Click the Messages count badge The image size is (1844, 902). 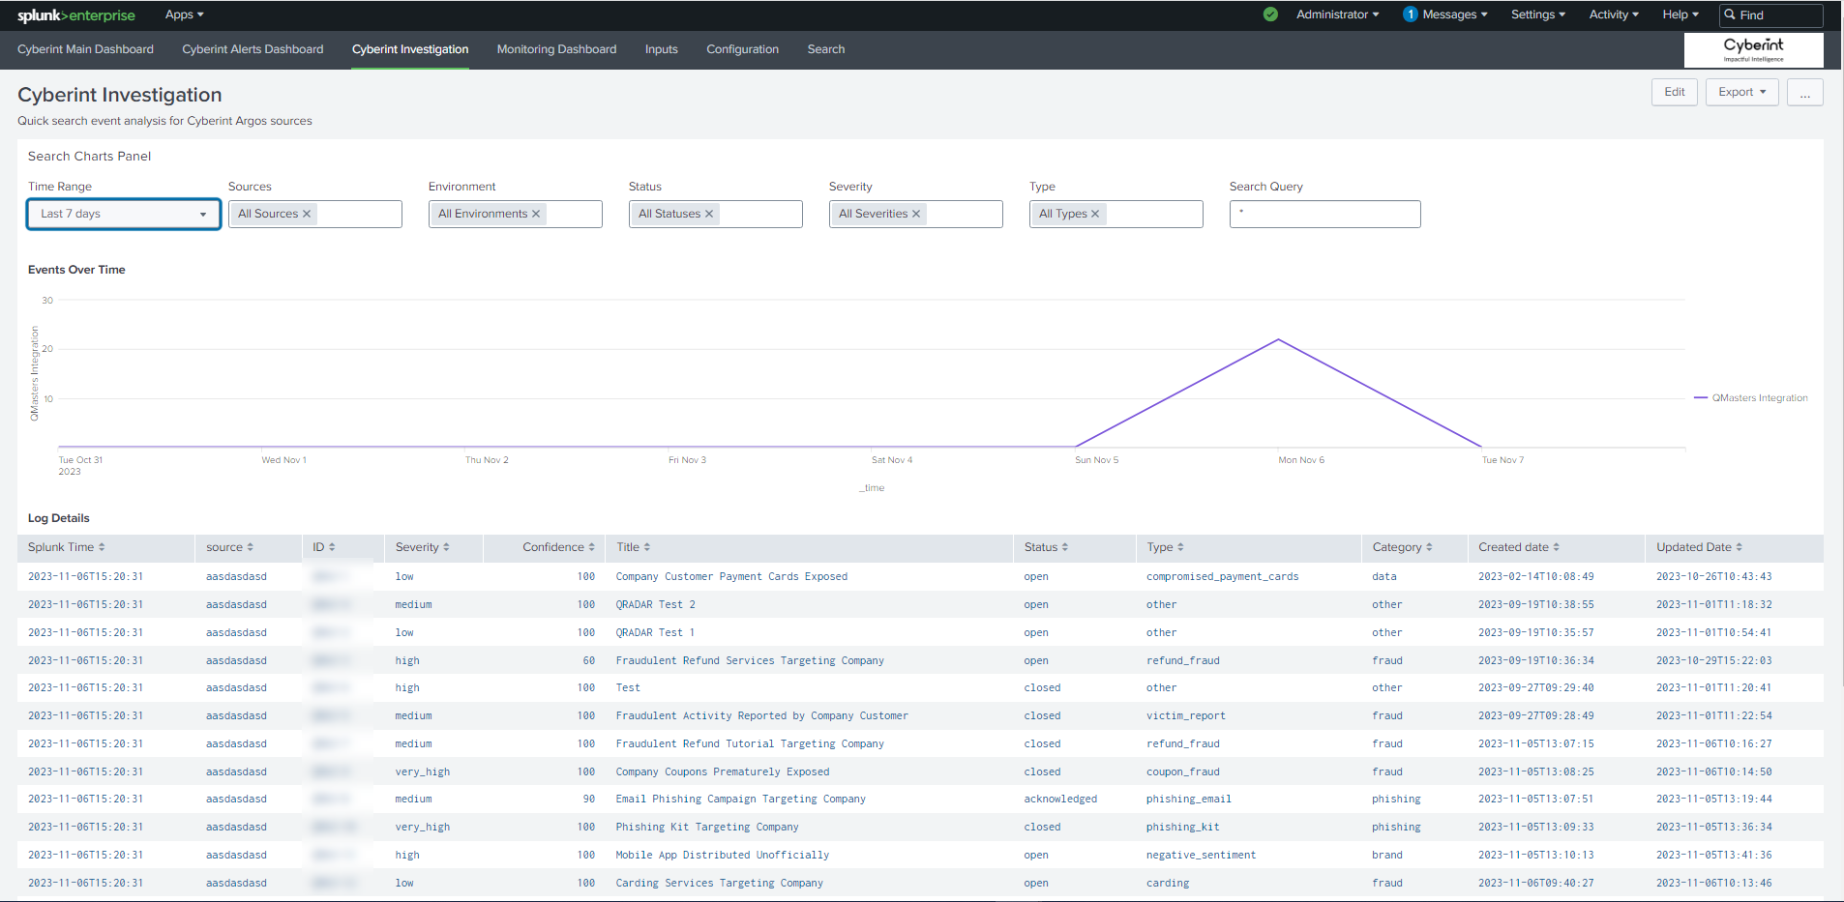click(1410, 15)
